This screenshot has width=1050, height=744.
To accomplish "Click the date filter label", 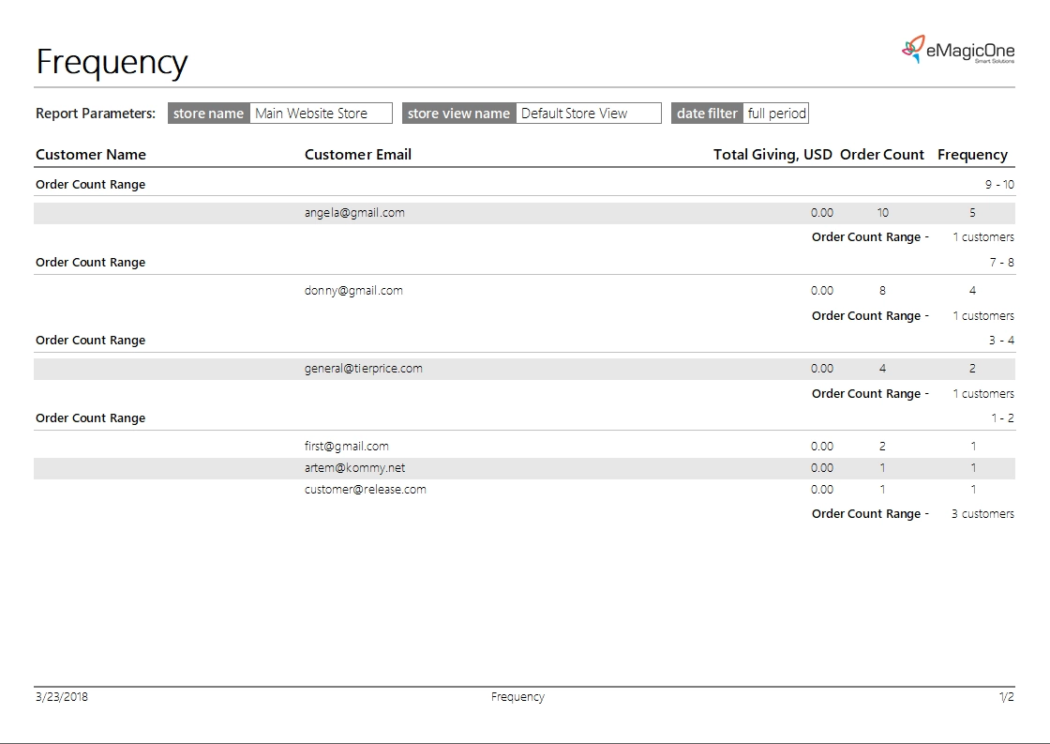I will pyautogui.click(x=707, y=114).
